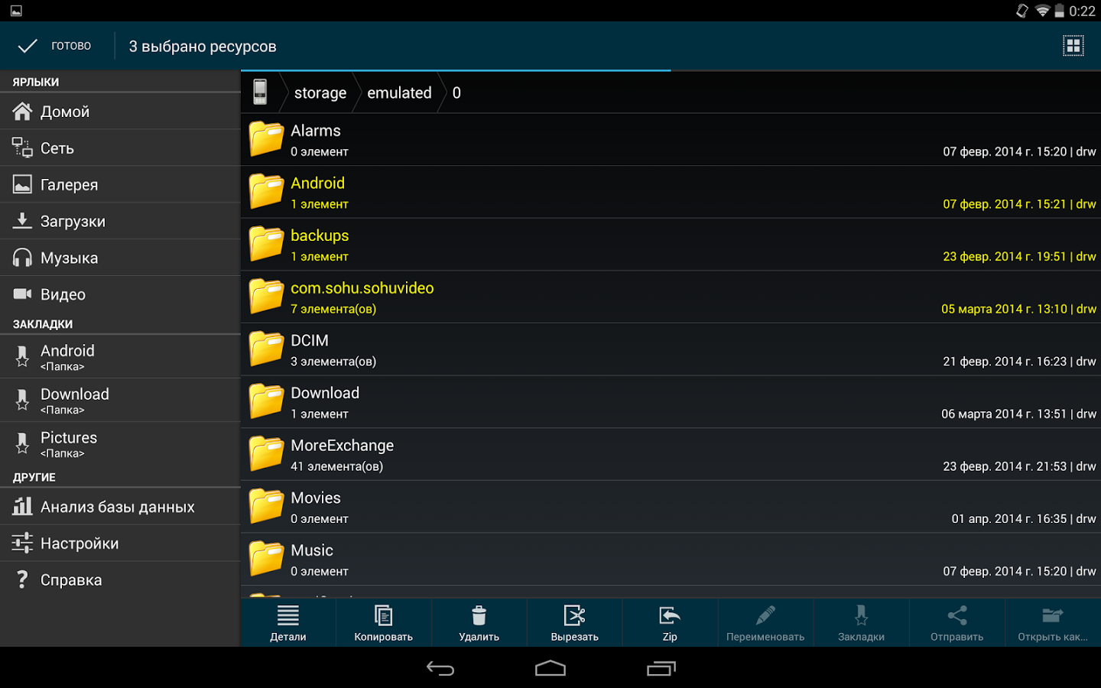This screenshot has height=688, width=1101.
Task: Click the date '21 февр. 2014 г. 16:23'
Action: pos(1005,362)
